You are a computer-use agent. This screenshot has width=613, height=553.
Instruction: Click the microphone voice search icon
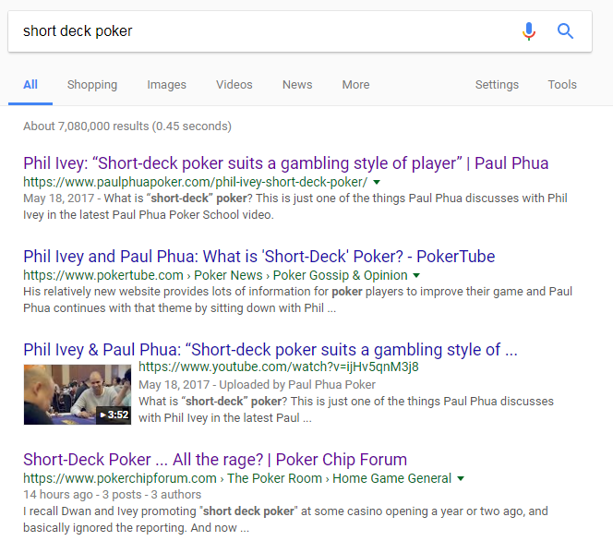point(528,31)
